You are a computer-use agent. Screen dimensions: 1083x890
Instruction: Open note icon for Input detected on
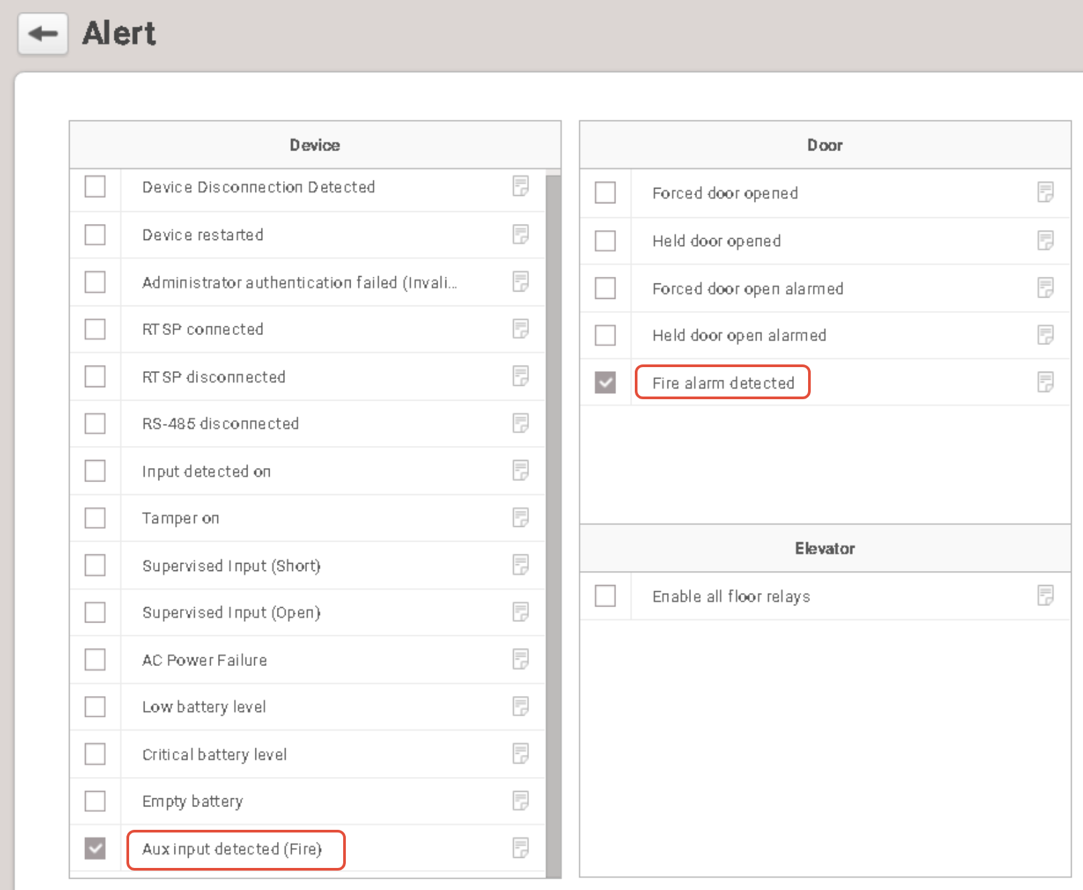(520, 470)
